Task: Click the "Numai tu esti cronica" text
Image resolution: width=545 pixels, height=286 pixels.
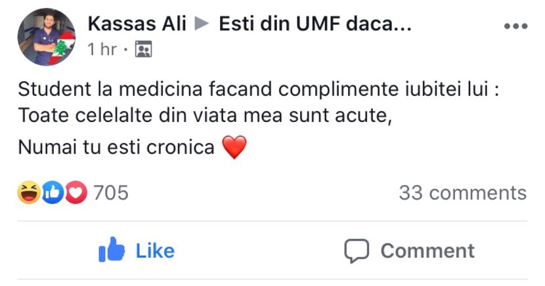Action: pos(116,147)
